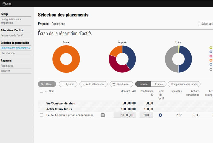
Task: Open the Beutel Goodman fund document icon
Action: click(103, 115)
